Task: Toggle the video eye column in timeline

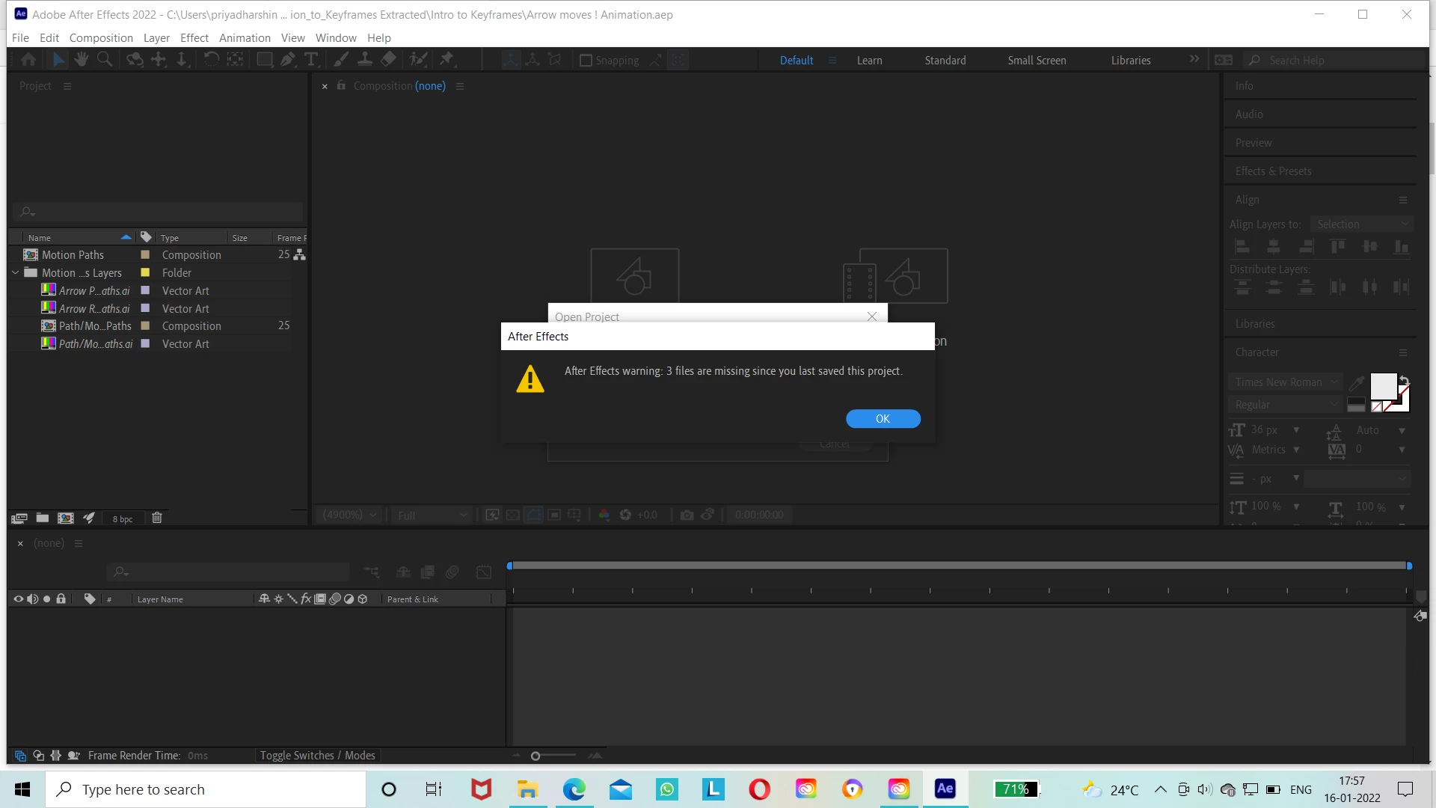Action: (x=19, y=599)
